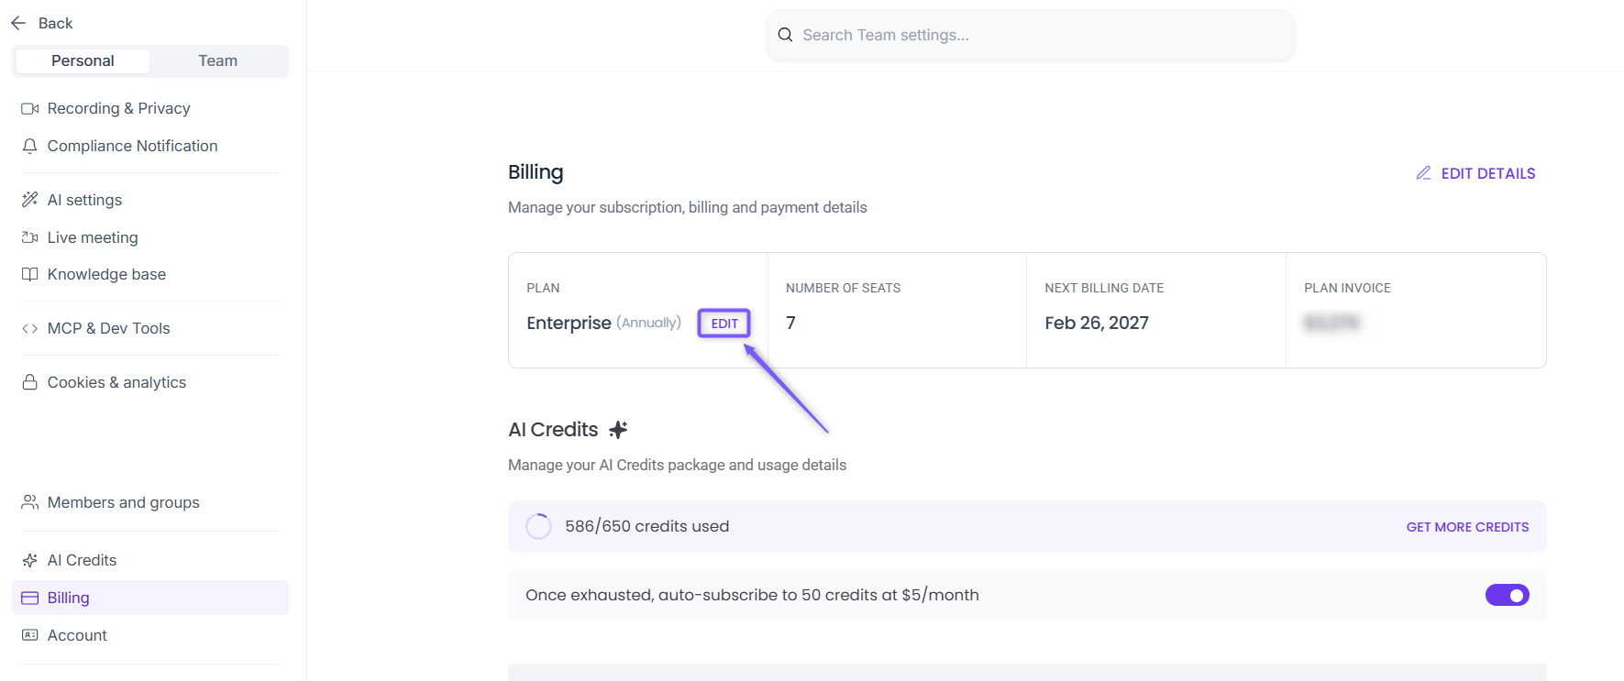Click the Enterprise plan name

[569, 323]
